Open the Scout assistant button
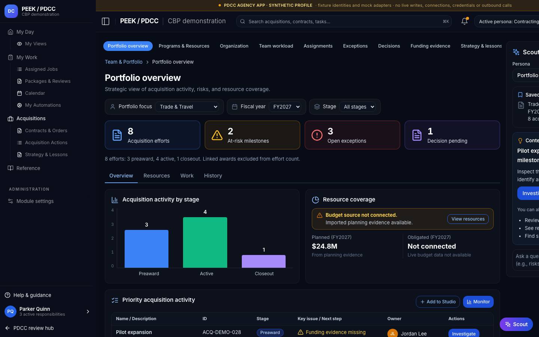Screen dimensions: 539x337 coord(516,324)
